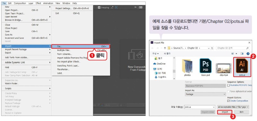257x121 pixels.
Task: Select 내 PC in the sidebar
Action: (x=158, y=69)
